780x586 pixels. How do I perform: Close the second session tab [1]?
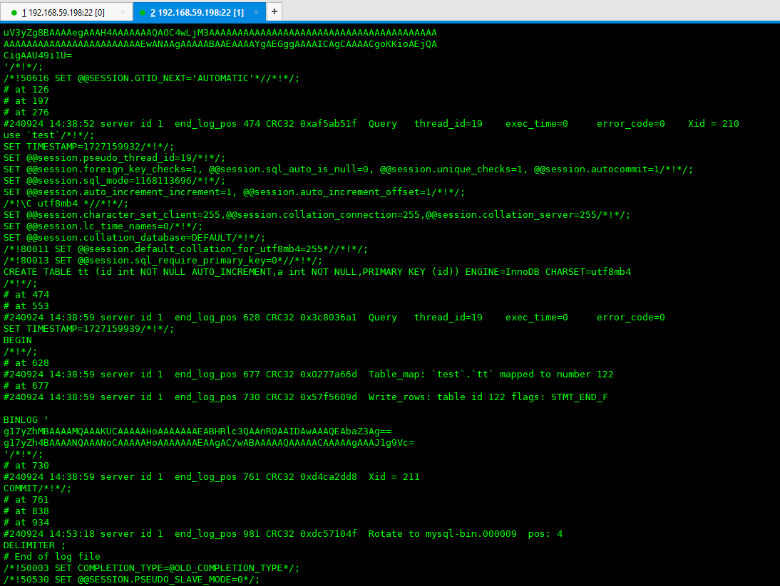tap(256, 12)
